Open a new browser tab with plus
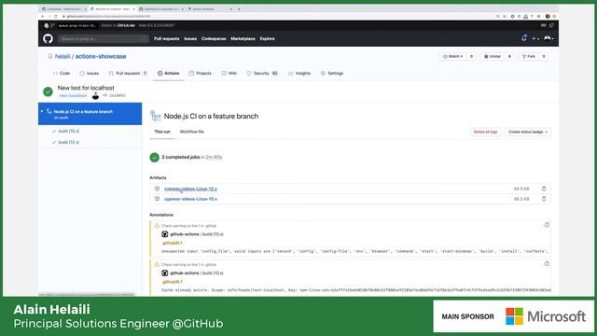This screenshot has height=336, width=597. click(239, 8)
